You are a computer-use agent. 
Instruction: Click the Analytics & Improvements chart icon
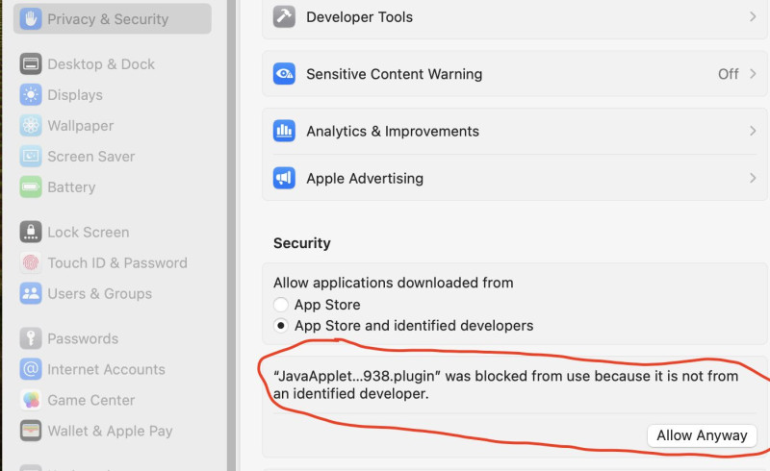pos(284,131)
